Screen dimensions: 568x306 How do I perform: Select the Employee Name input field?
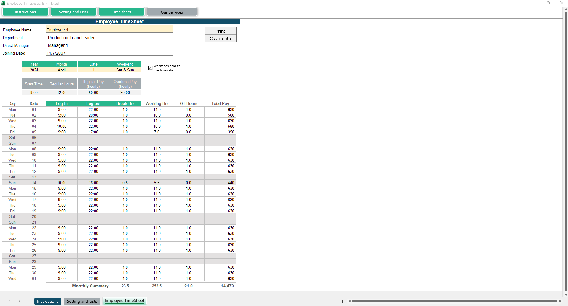tap(109, 30)
